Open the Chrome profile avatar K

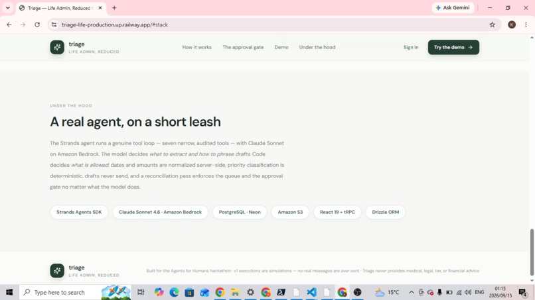tap(512, 25)
